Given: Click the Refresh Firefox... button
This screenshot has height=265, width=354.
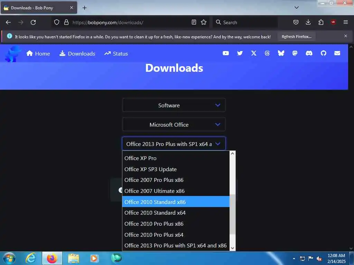Looking at the screenshot, I should tap(296, 37).
